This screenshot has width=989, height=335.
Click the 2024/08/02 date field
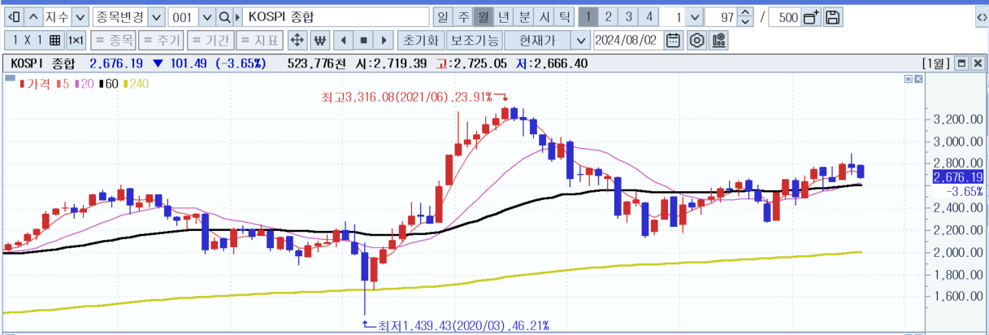click(628, 40)
